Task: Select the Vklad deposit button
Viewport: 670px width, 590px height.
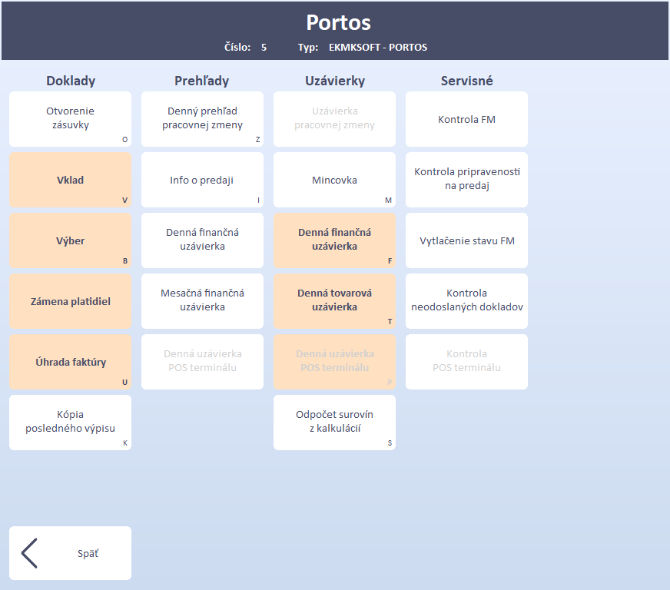Action: click(x=70, y=180)
